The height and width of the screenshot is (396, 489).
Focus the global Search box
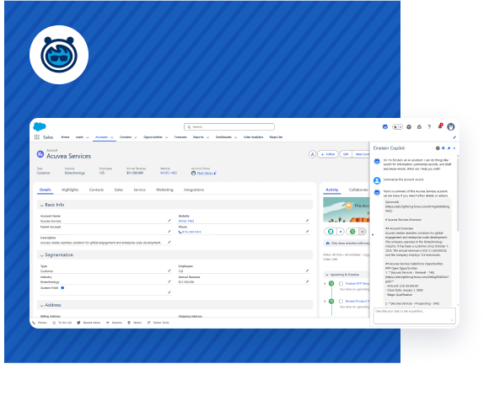coord(229,127)
